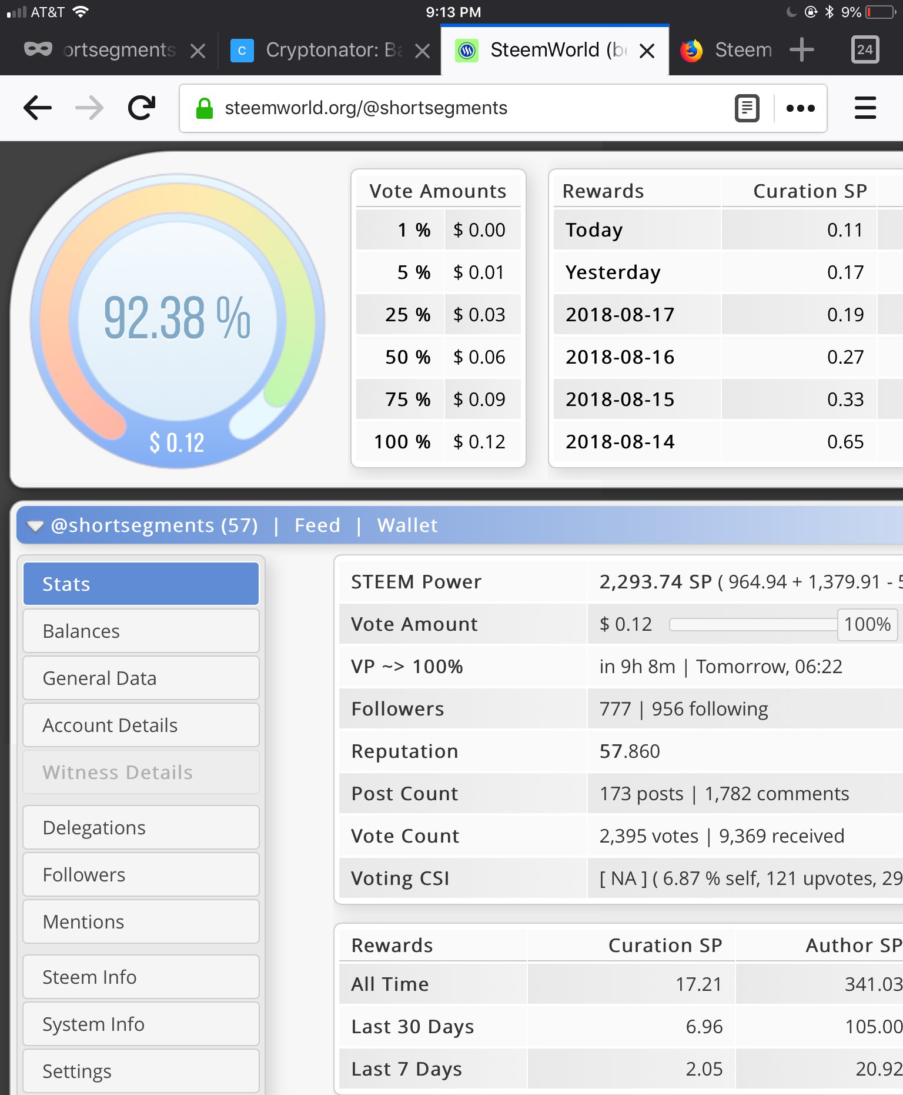This screenshot has width=903, height=1095.
Task: Click the battery indicator in status bar
Action: click(881, 12)
